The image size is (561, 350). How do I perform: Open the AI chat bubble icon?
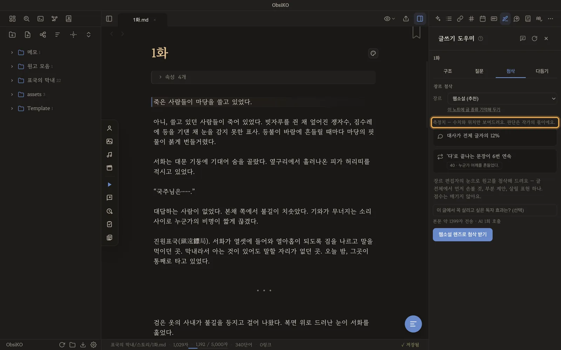516,19
